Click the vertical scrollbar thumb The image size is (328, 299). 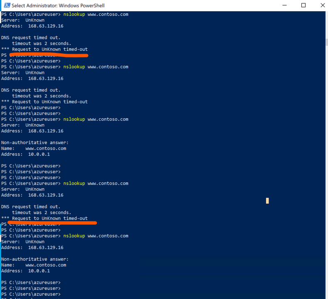point(326,42)
